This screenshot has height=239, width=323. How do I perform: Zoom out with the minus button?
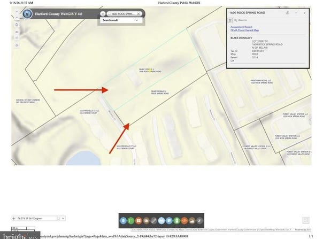pyautogui.click(x=17, y=17)
